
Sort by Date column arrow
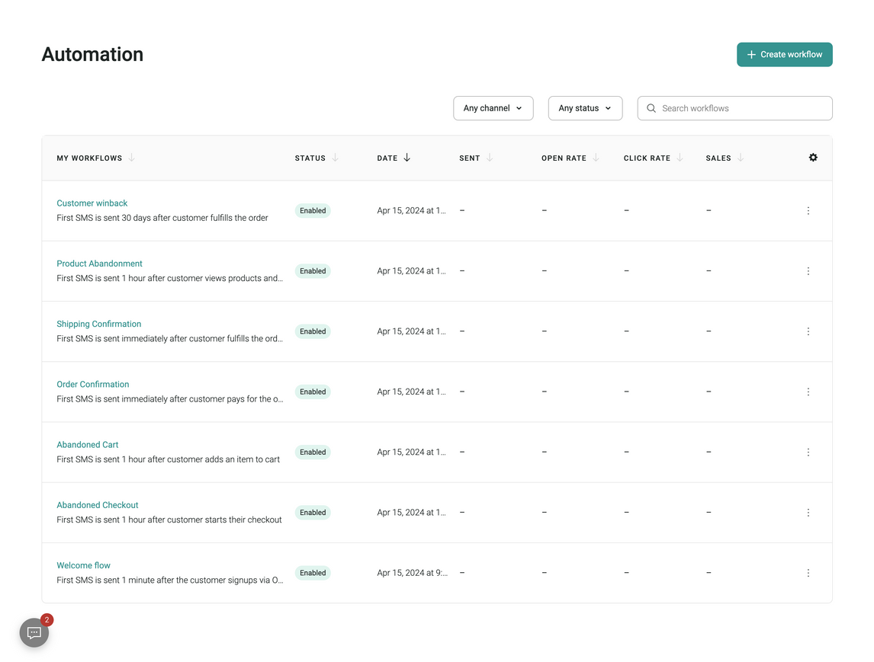(x=406, y=158)
